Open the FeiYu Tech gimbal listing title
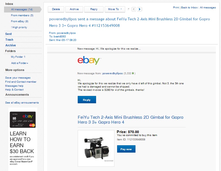Viewport: 221px width, 171px height. (x=130, y=120)
